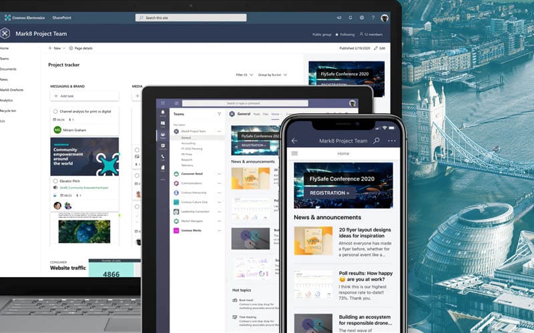The image size is (534, 333).
Task: Tap the search magnifier on the phone
Action: pyautogui.click(x=376, y=141)
